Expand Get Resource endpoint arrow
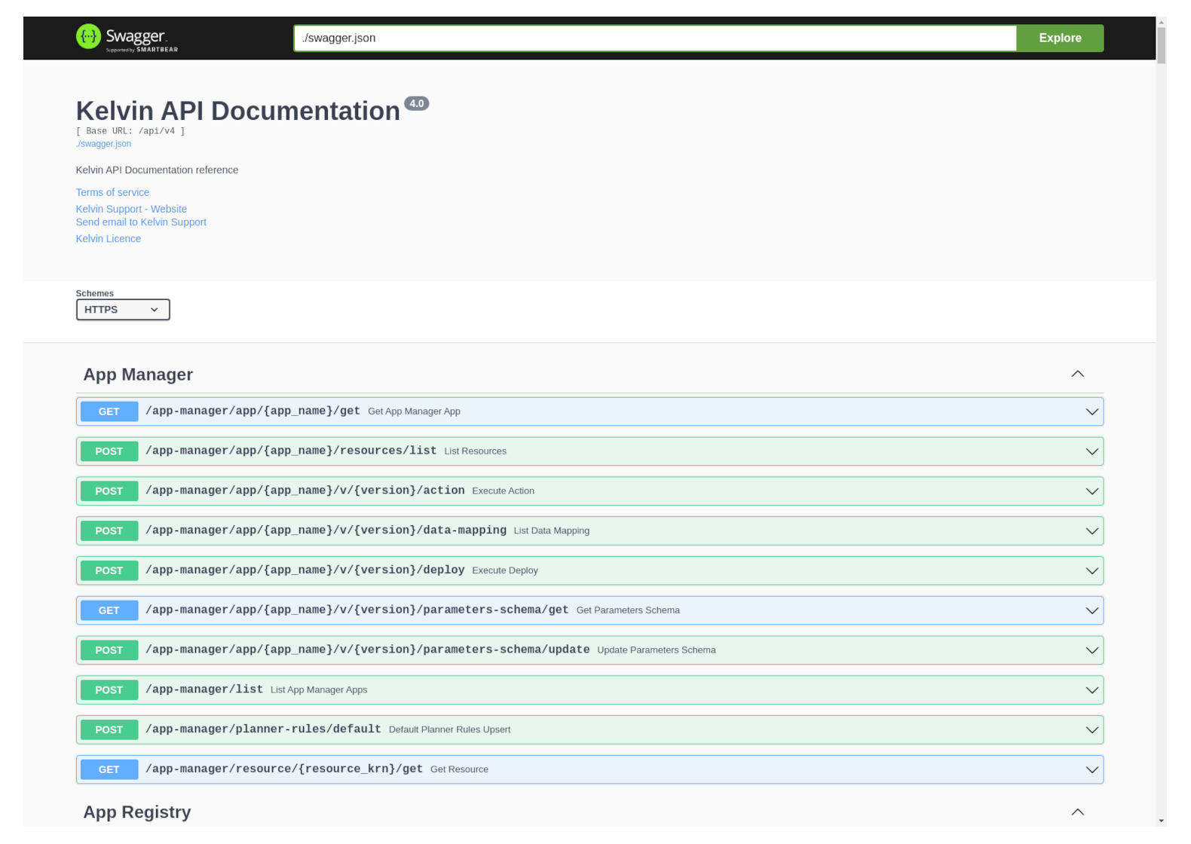 click(x=1091, y=770)
